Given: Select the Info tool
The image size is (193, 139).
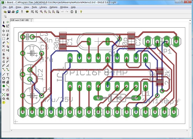Looking at the screenshot, I should [x=4, y=22].
